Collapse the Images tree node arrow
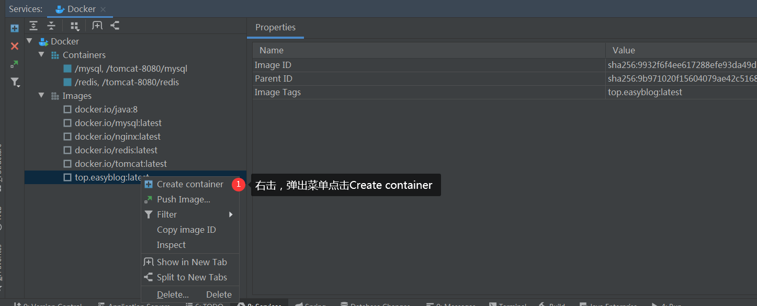 tap(41, 95)
